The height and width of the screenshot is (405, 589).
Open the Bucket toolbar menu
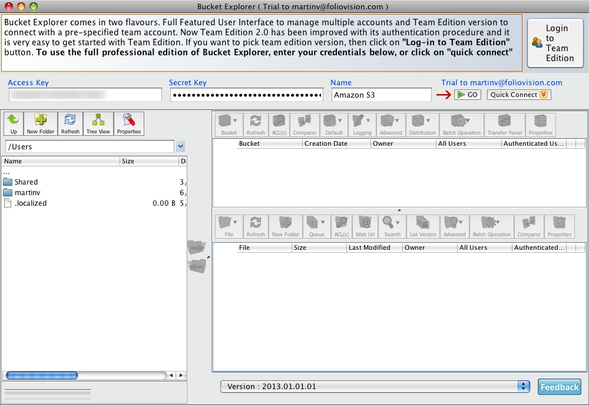(x=229, y=125)
